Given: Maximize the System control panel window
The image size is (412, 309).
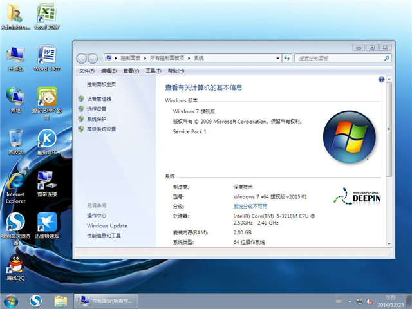Looking at the screenshot, I should point(372,47).
